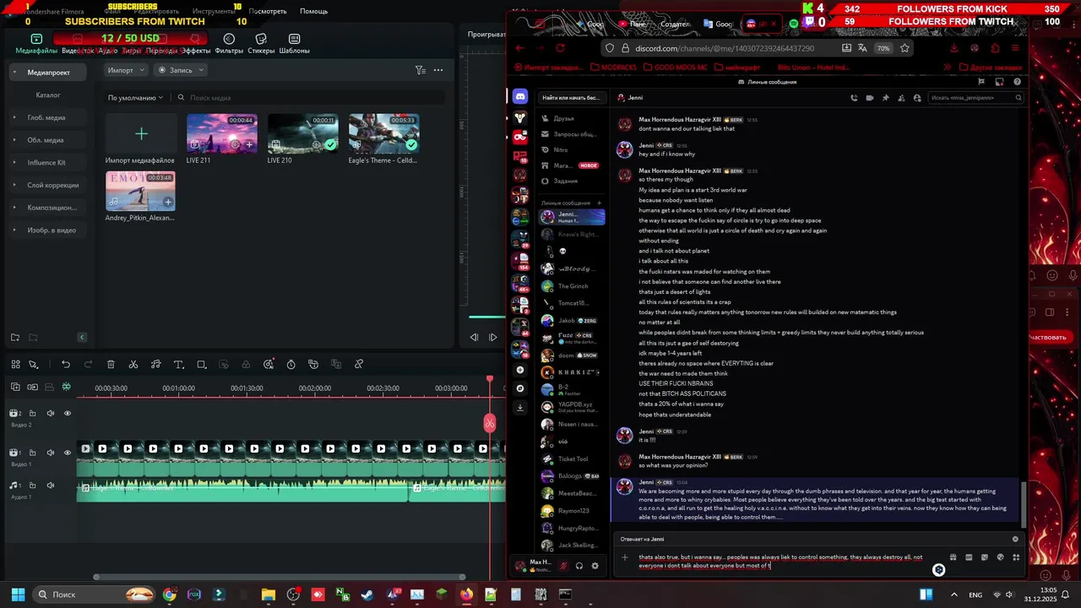
Task: Click the add track icon above track headers
Action: pos(15,387)
